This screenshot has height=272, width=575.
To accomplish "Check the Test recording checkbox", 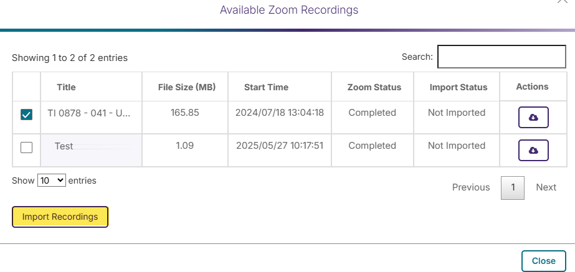I will pos(26,148).
